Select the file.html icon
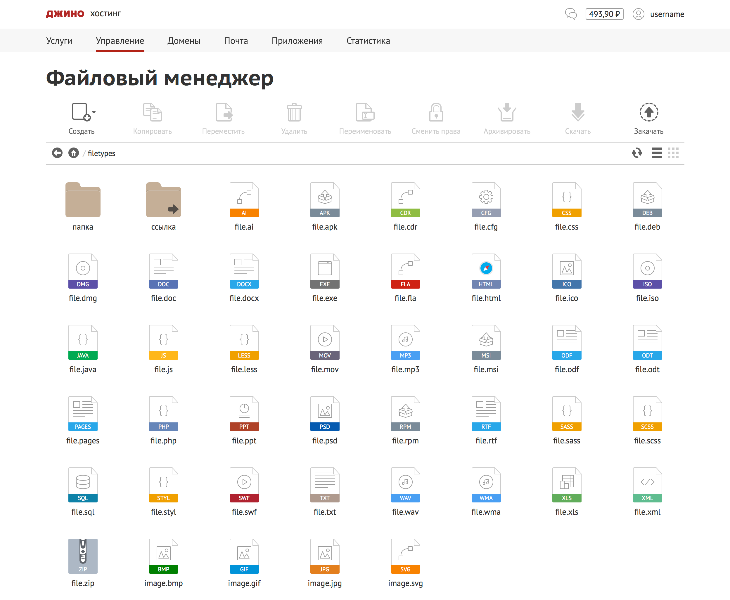730x600 pixels. click(486, 271)
